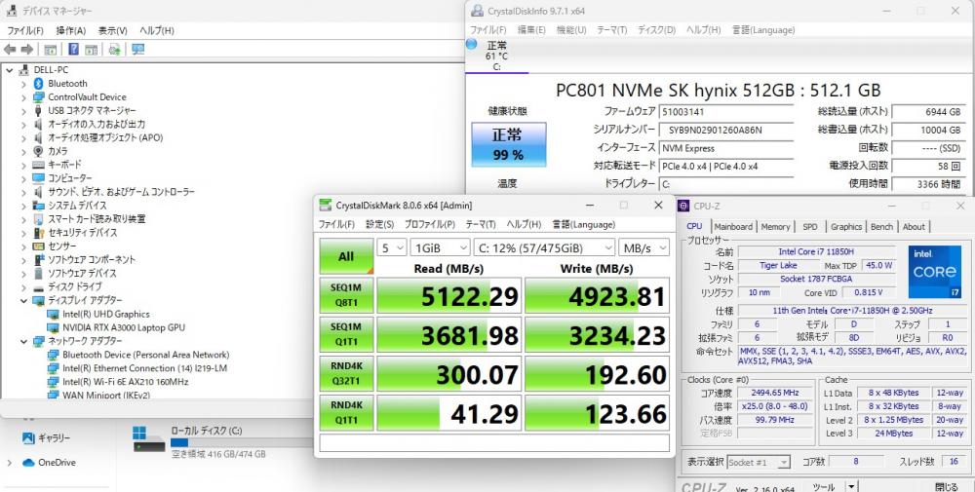Open the 機能(U) menu in CrystalDiskInfo
The width and height of the screenshot is (975, 492).
point(571,30)
